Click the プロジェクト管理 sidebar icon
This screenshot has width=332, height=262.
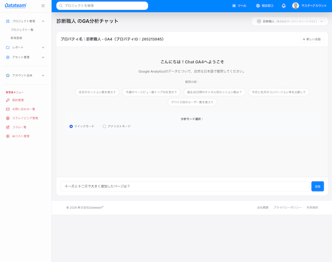(x=8, y=21)
